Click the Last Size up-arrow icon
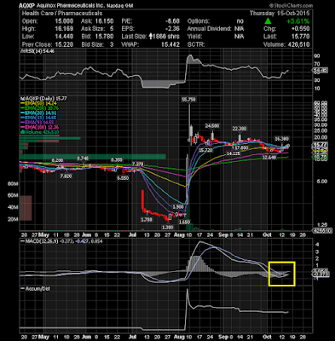 click(151, 37)
